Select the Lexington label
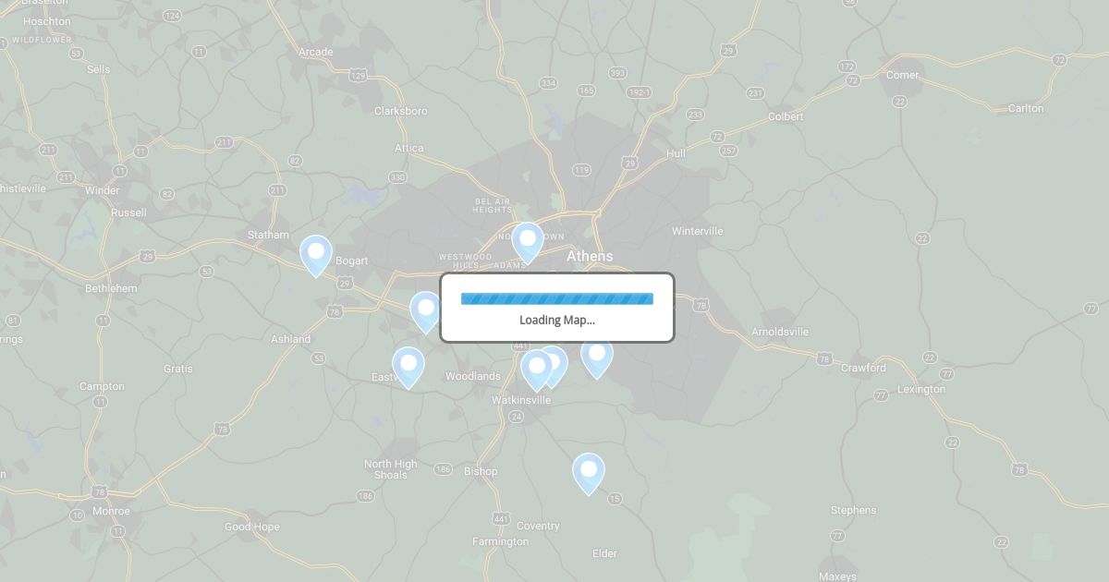This screenshot has width=1109, height=582. point(921,389)
